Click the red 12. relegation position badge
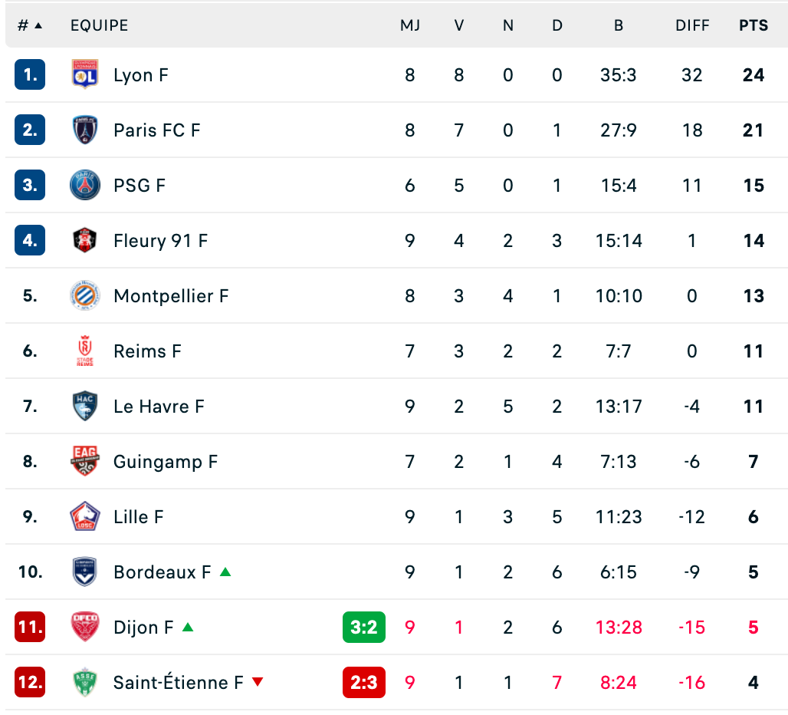This screenshot has width=788, height=715. [x=30, y=682]
